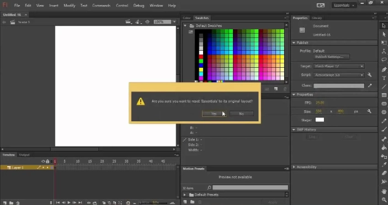Open the Modify menu
The height and width of the screenshot is (205, 388).
point(70,6)
